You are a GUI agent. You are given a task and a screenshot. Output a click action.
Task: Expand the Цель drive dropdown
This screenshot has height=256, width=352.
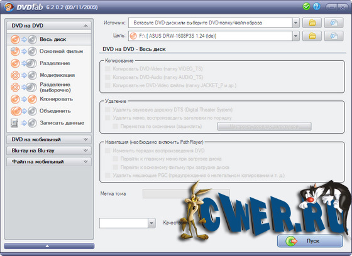point(295,36)
